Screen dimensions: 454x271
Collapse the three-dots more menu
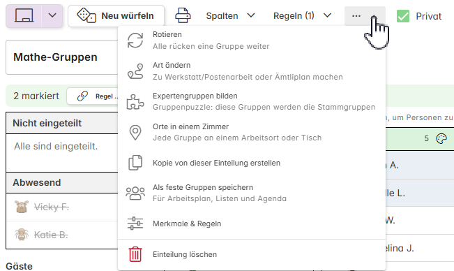click(365, 16)
